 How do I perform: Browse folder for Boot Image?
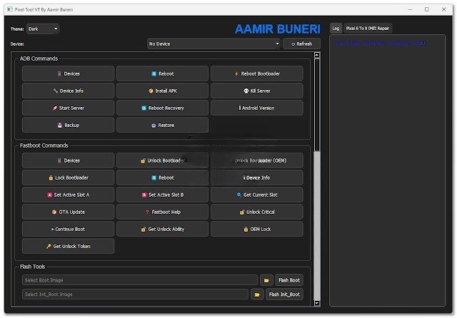(266, 280)
